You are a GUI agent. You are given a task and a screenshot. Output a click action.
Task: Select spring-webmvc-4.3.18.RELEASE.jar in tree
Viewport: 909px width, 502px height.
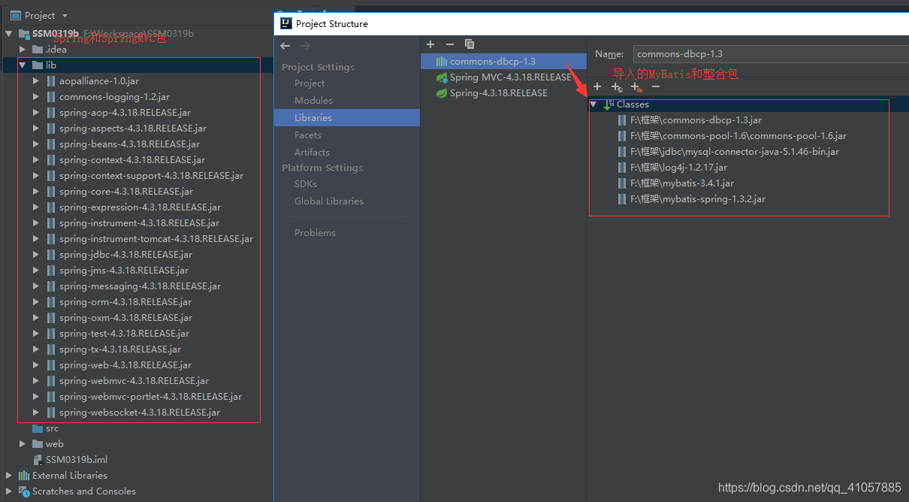(x=134, y=381)
